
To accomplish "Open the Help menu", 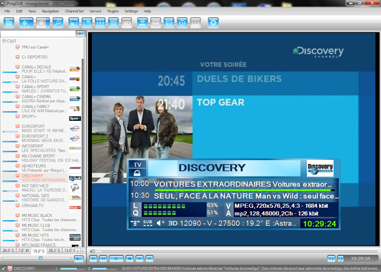I will 147,11.
